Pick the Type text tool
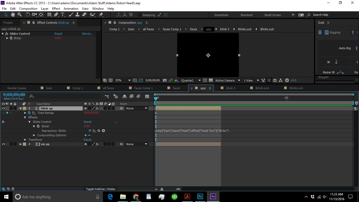 click(x=63, y=15)
